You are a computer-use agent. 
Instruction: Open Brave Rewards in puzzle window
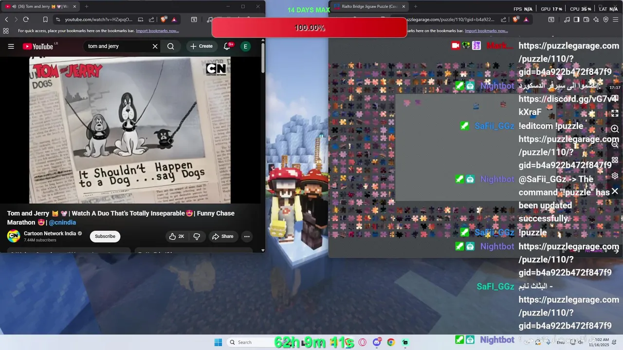tap(526, 19)
